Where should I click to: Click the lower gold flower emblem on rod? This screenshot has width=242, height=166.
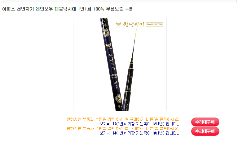tap(118, 98)
